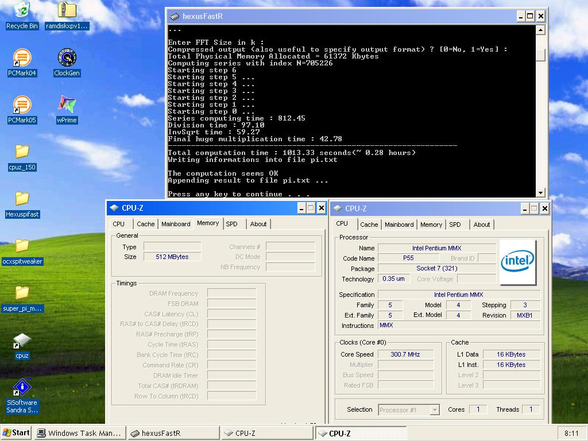Open the cpuz_150 folder
The width and height of the screenshot is (588, 441).
pyautogui.click(x=22, y=157)
